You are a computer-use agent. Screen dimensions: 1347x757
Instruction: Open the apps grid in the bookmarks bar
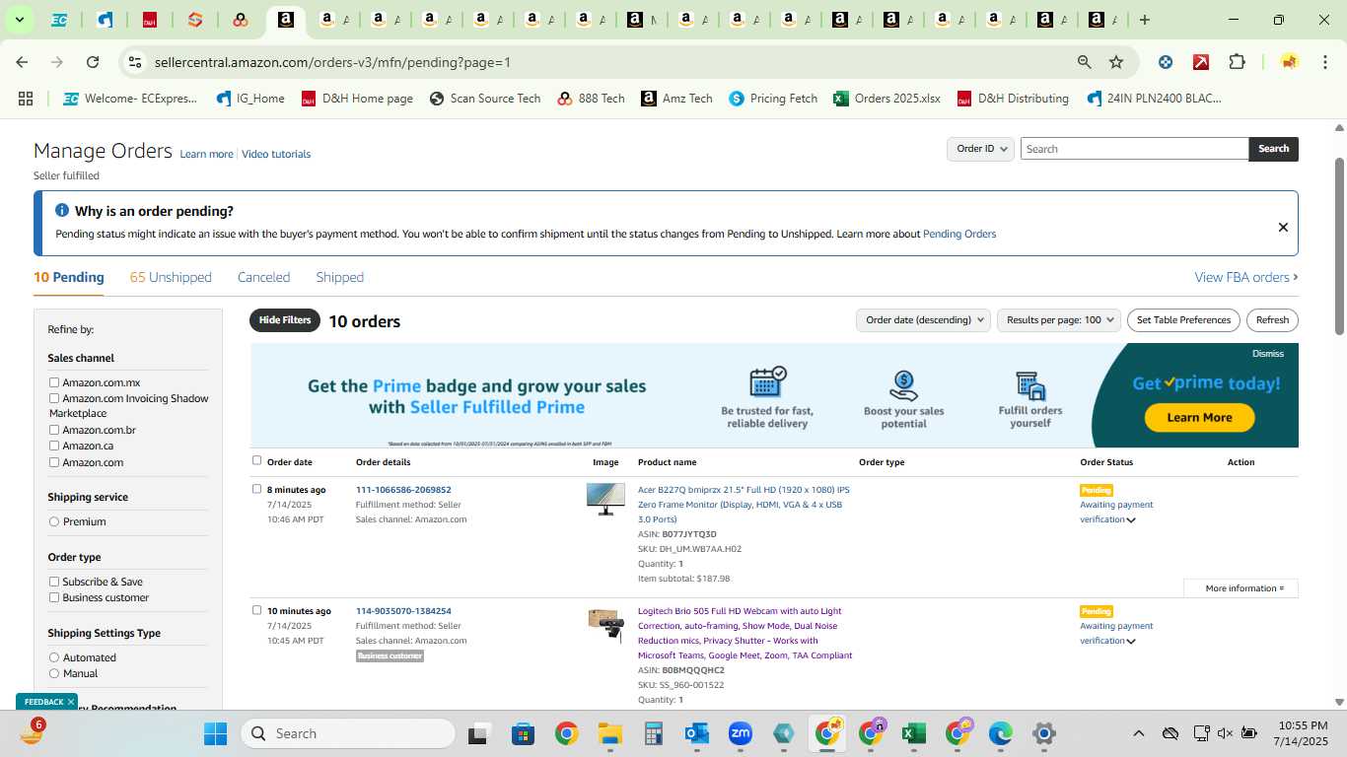pos(26,99)
